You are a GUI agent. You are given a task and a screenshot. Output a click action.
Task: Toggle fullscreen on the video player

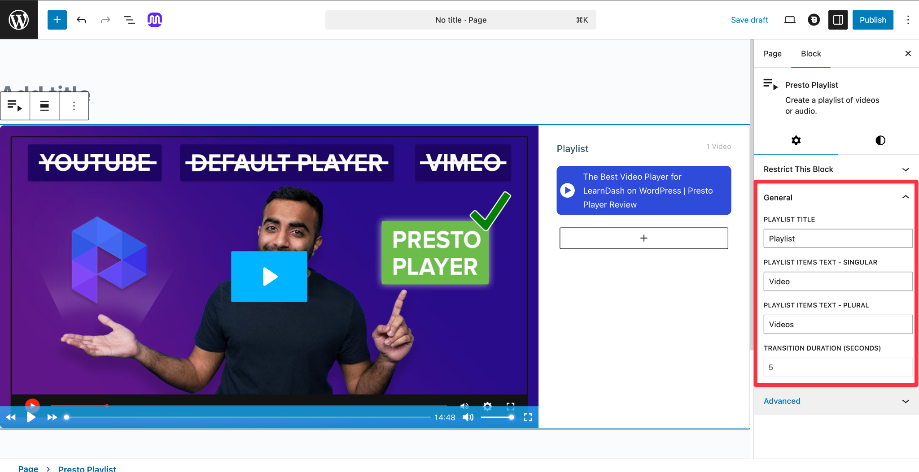pos(528,417)
